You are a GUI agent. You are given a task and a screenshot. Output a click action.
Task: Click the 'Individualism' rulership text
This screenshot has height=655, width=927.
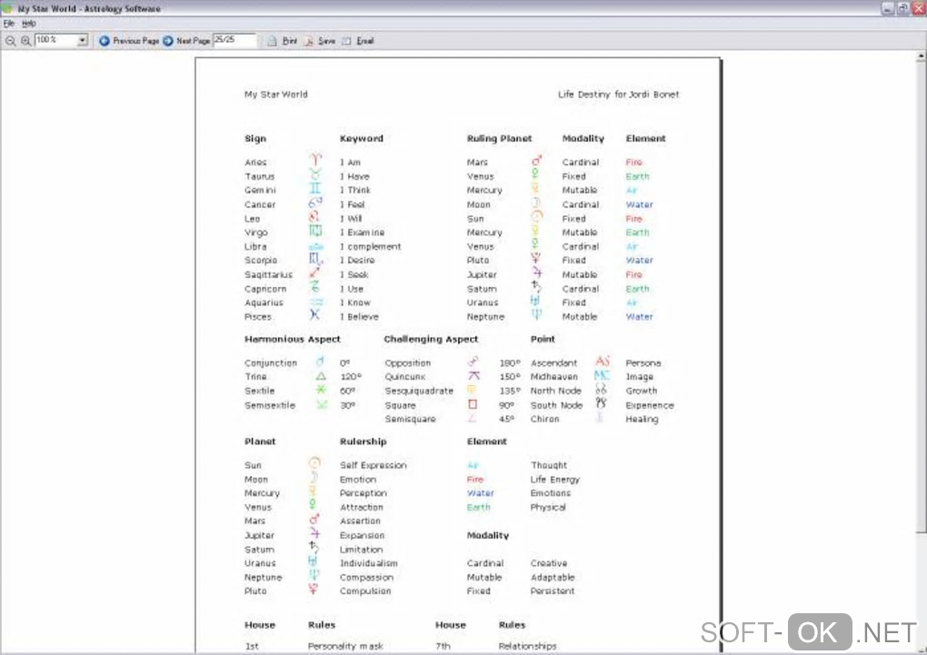369,563
